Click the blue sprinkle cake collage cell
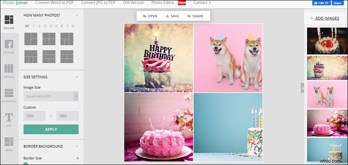The image size is (348, 165). tap(228, 127)
